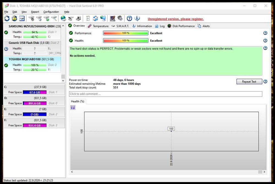
Task: Switch to the Temperature tab
Action: tap(98, 26)
